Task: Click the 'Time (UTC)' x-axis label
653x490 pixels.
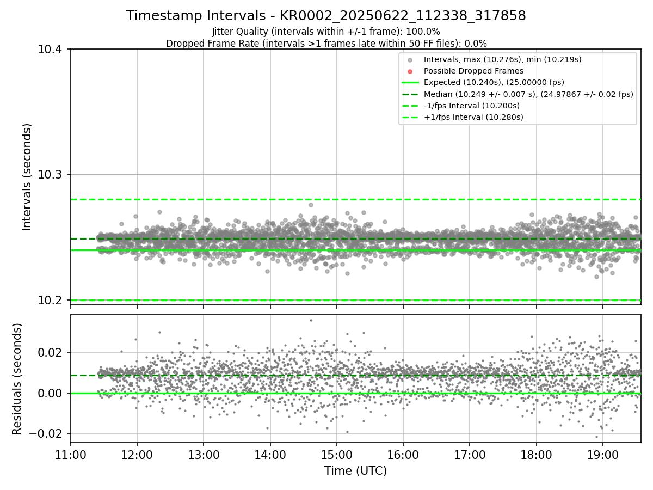Action: [356, 471]
